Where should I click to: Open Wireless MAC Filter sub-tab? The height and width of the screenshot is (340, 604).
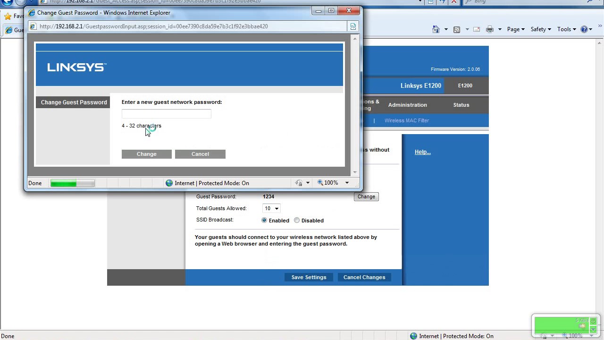407,120
